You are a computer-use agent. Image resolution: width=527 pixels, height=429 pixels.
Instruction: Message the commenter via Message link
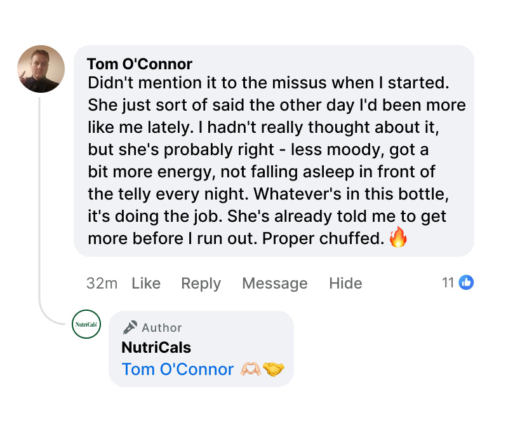(x=274, y=283)
